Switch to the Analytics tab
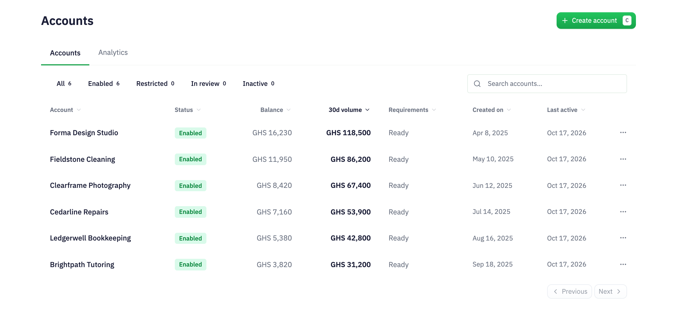 coord(113,52)
